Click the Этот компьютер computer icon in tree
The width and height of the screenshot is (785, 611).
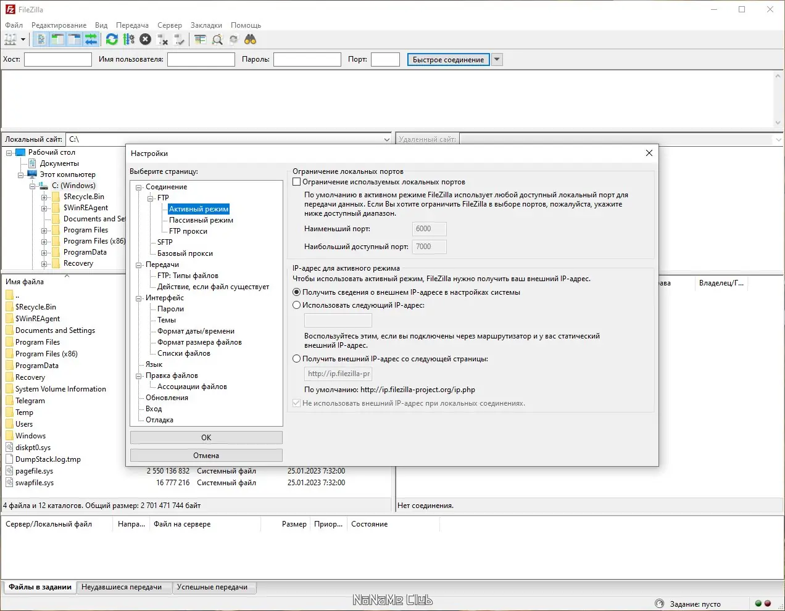(x=32, y=174)
